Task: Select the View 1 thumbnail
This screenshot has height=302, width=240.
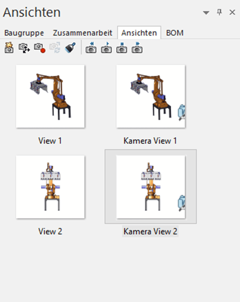Action: [50, 96]
